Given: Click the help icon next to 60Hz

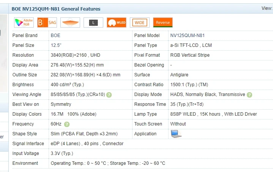Looking at the screenshot, I should point(67,124).
